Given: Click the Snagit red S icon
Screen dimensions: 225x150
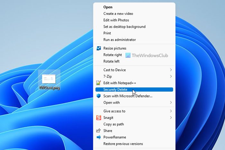Looking at the screenshot, I should pos(99,118).
